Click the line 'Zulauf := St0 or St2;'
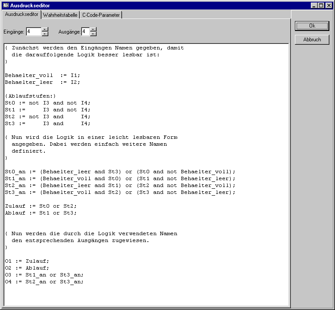The height and width of the screenshot is (310, 335). tap(41, 206)
